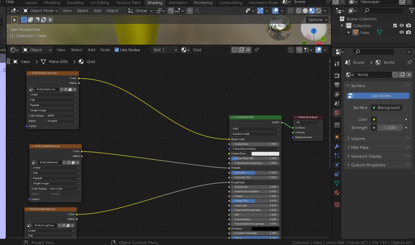
Task: Open the Global transform orientation dropdown
Action: click(140, 11)
